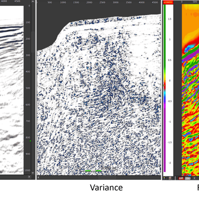Viewport: 199px width, 199px height.
Task: Click right scroll arrow under left seismic panel
Action: (x=29, y=177)
